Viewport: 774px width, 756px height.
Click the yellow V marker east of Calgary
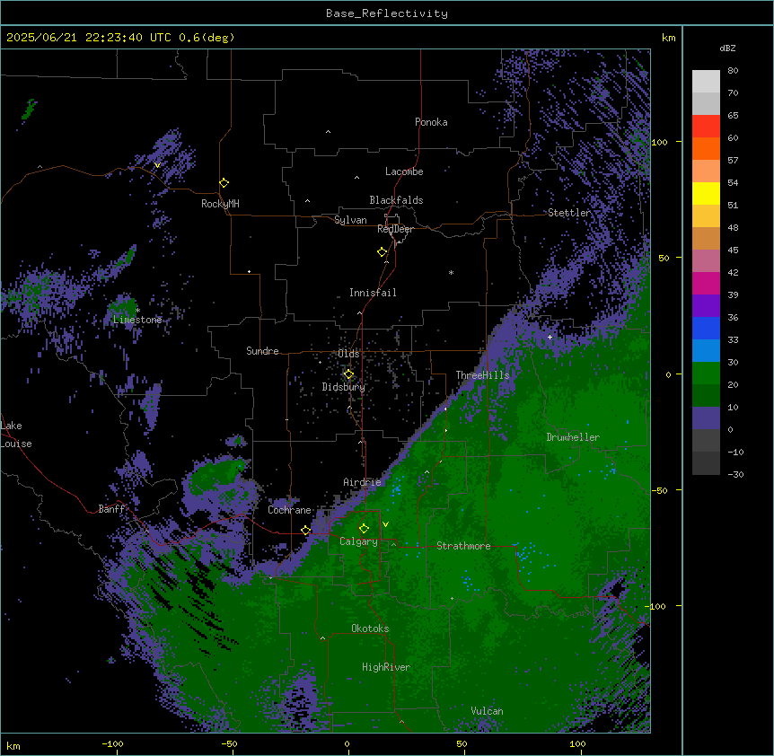pos(385,524)
